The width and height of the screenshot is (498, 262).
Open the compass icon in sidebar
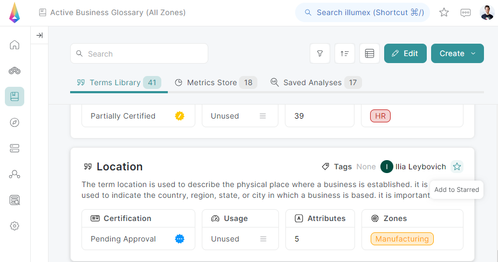click(15, 122)
